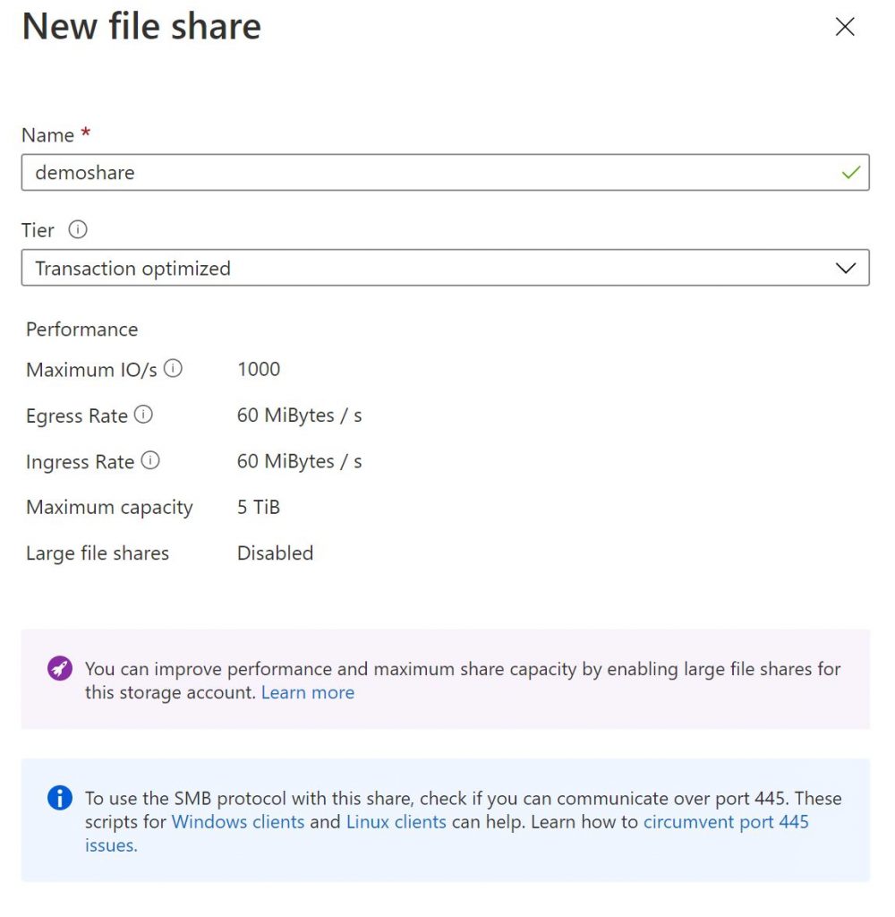Follow the circumvent port 445 issues link
Screen dimensions: 895x917
pos(725,821)
